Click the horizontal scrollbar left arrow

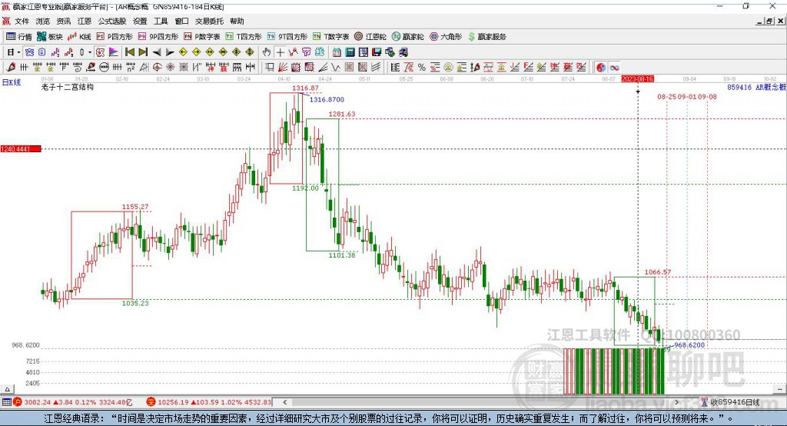coord(284,402)
